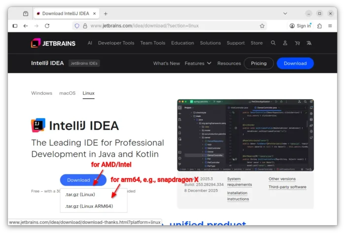The width and height of the screenshot is (345, 234).
Task: Go back with the browser back arrow
Action: point(26,26)
